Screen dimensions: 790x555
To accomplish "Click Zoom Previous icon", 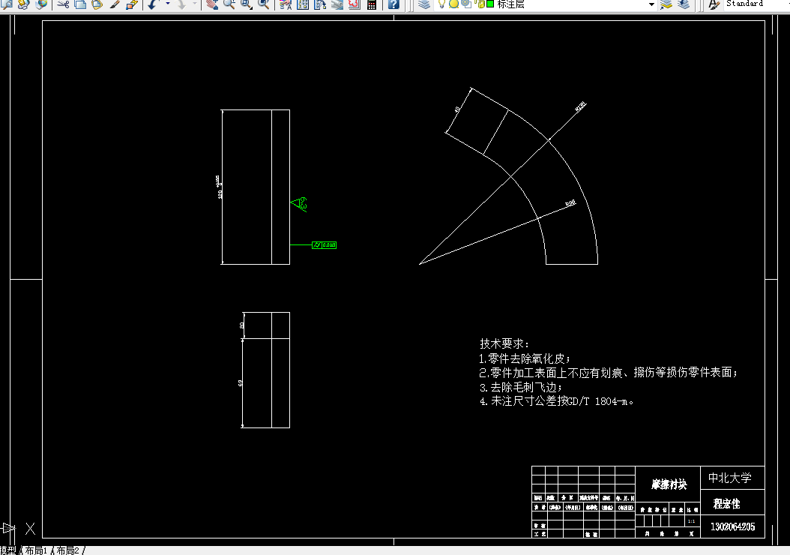I will coord(264,4).
